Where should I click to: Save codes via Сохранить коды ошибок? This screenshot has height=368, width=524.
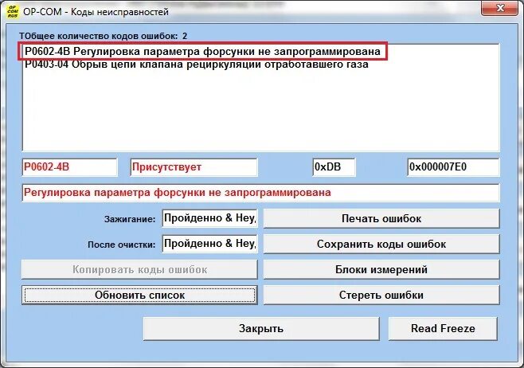[381, 244]
